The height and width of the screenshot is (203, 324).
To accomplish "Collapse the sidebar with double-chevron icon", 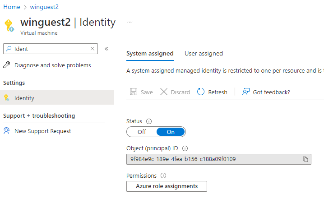I will point(106,49).
